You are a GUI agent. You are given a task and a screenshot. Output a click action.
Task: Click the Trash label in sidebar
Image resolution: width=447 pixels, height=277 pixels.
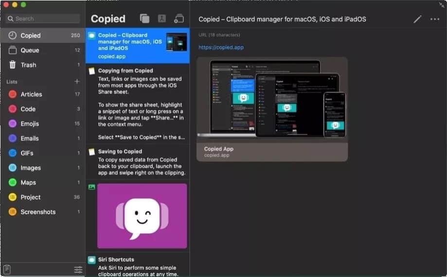pyautogui.click(x=29, y=65)
